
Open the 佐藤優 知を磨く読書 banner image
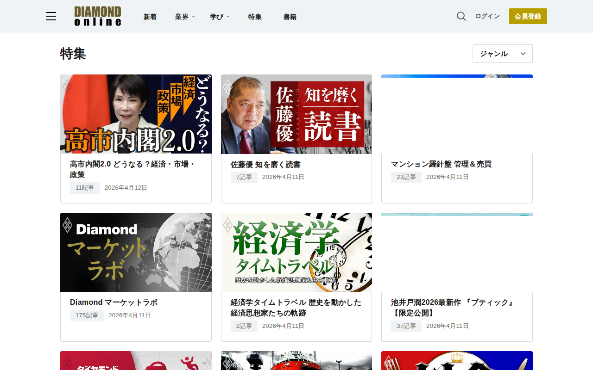[x=296, y=114]
